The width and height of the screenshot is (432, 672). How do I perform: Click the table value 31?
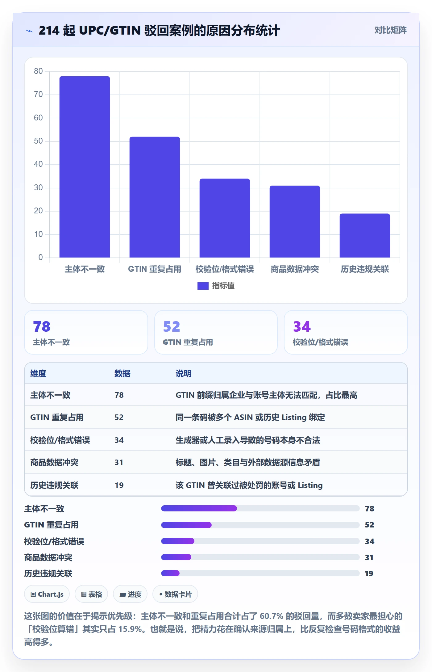click(119, 462)
